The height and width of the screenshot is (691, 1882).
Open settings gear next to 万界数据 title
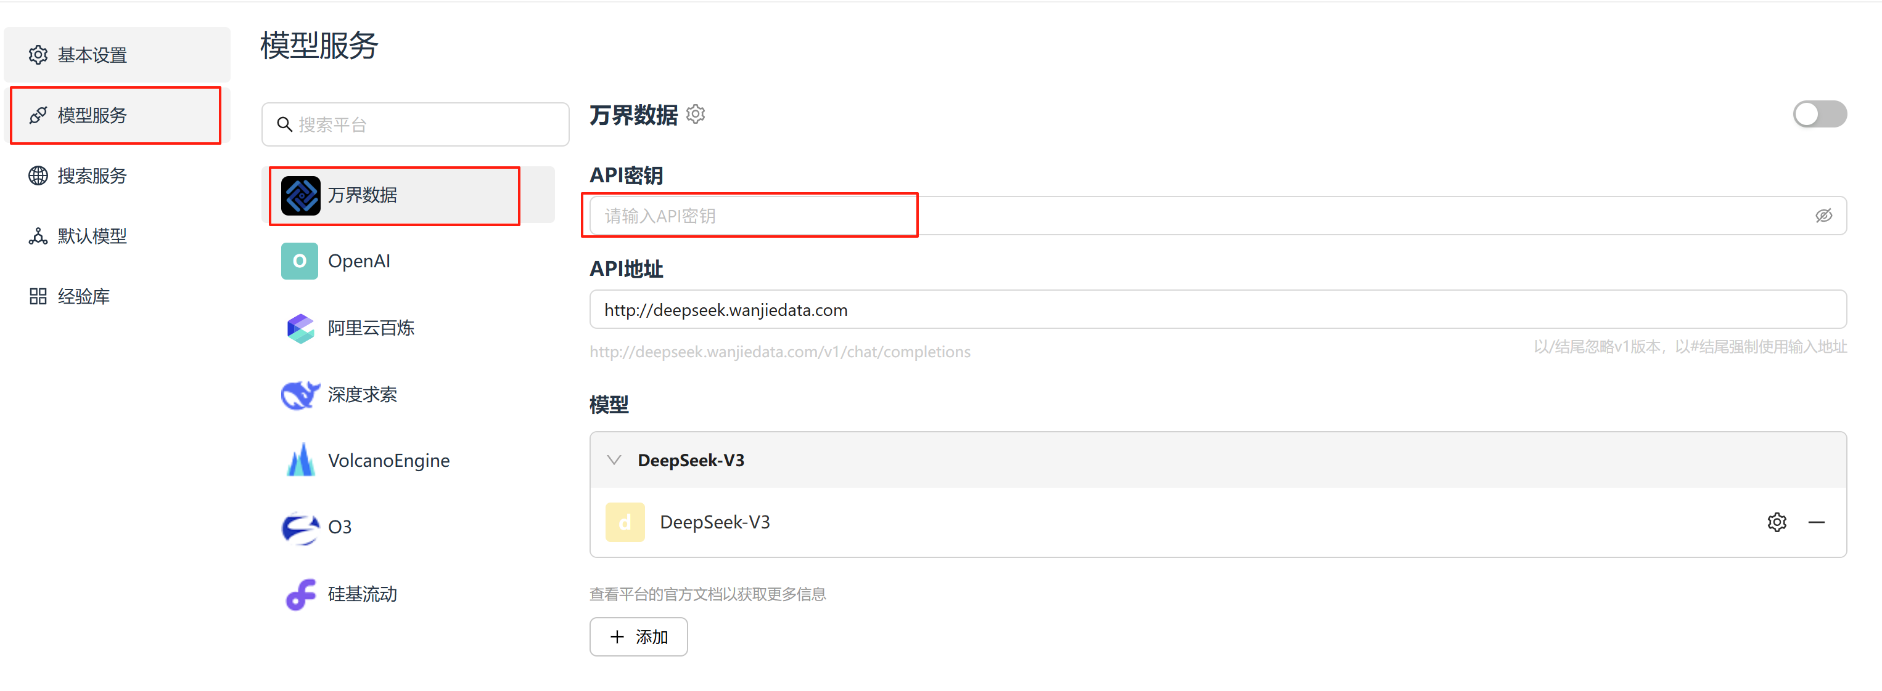pyautogui.click(x=696, y=115)
